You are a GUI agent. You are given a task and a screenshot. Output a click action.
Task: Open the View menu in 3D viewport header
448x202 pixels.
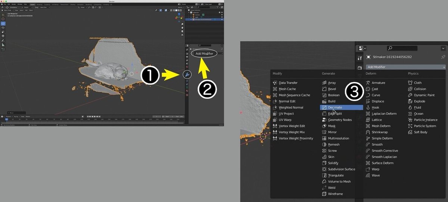(x=16, y=10)
